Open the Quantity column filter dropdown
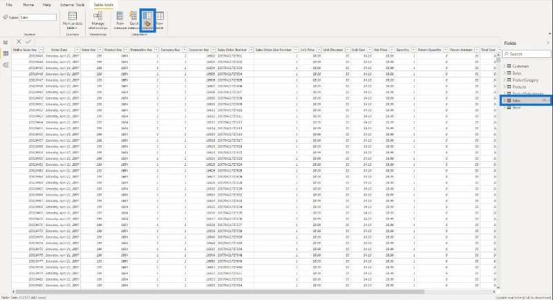Viewport: 553px width, 300px height. pos(413,50)
